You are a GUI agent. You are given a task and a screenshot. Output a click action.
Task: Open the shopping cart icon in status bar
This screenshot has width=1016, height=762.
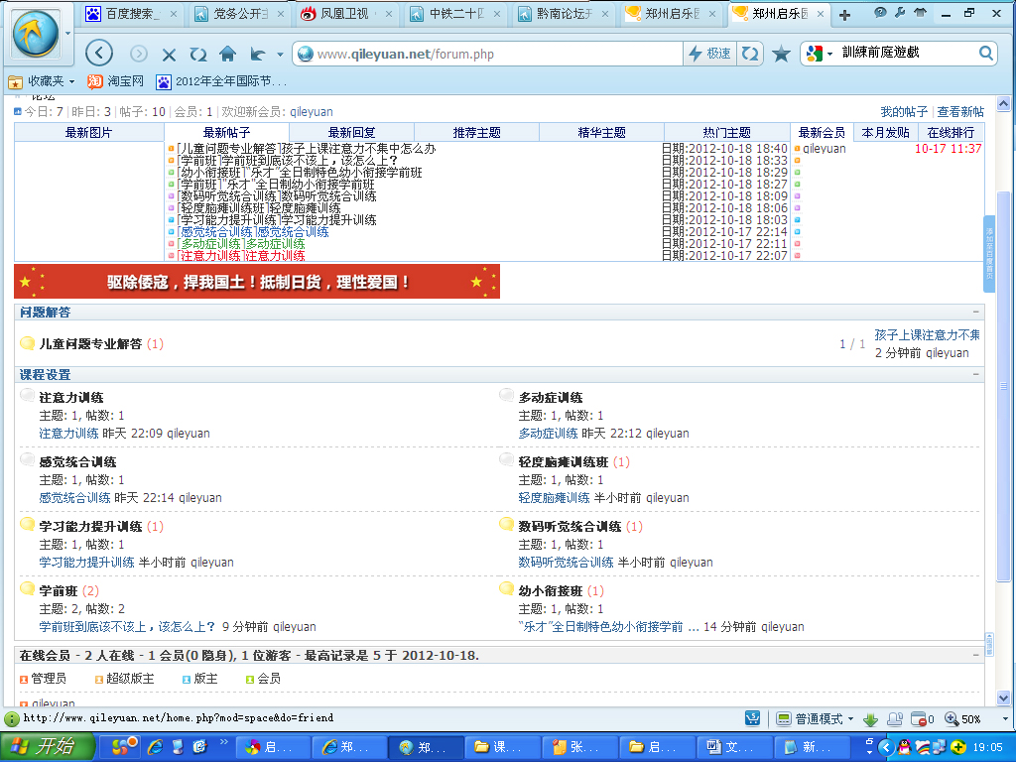point(754,718)
